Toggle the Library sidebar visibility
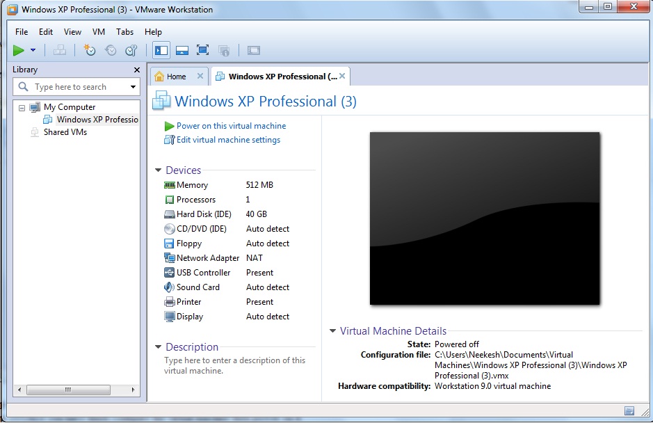The height and width of the screenshot is (423, 653). point(161,50)
